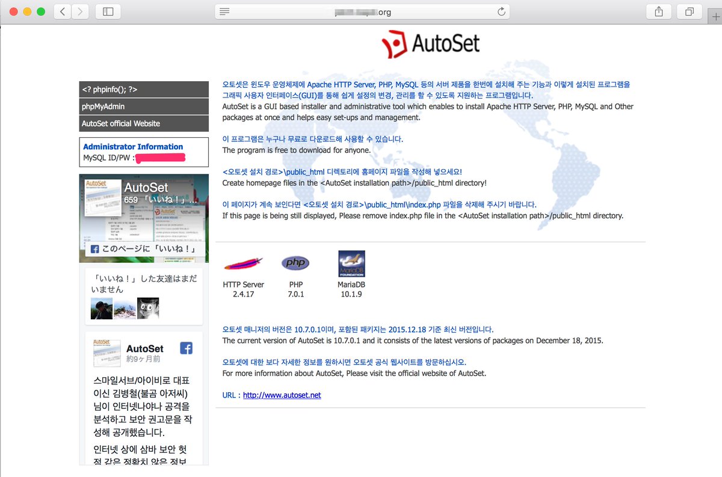Click the PHP 7.0.1 logo
The width and height of the screenshot is (722, 477).
click(295, 262)
